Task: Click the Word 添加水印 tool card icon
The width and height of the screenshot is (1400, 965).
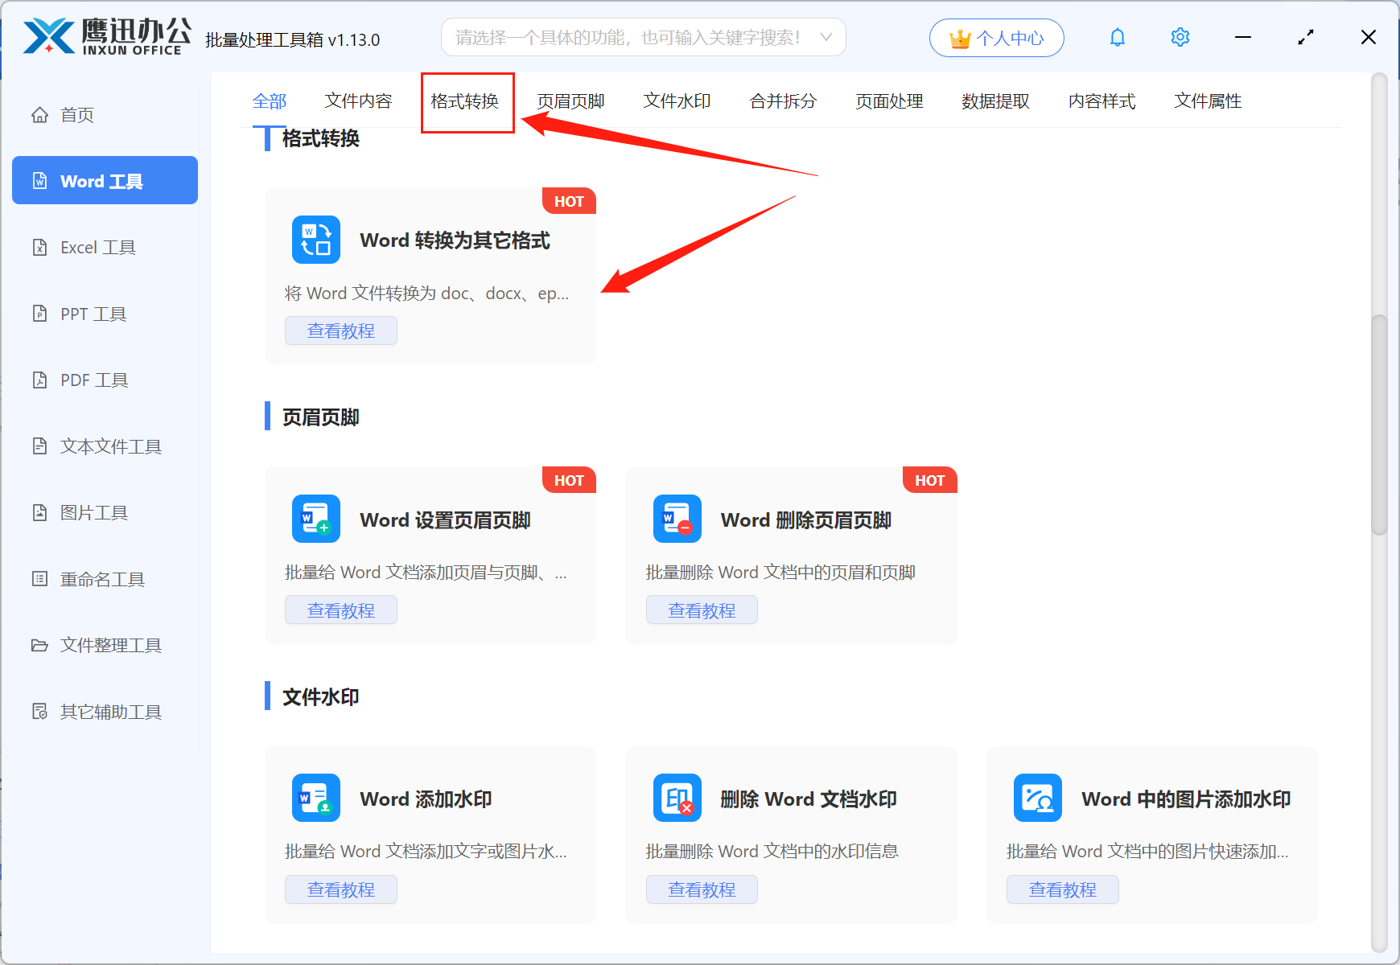Action: tap(315, 798)
